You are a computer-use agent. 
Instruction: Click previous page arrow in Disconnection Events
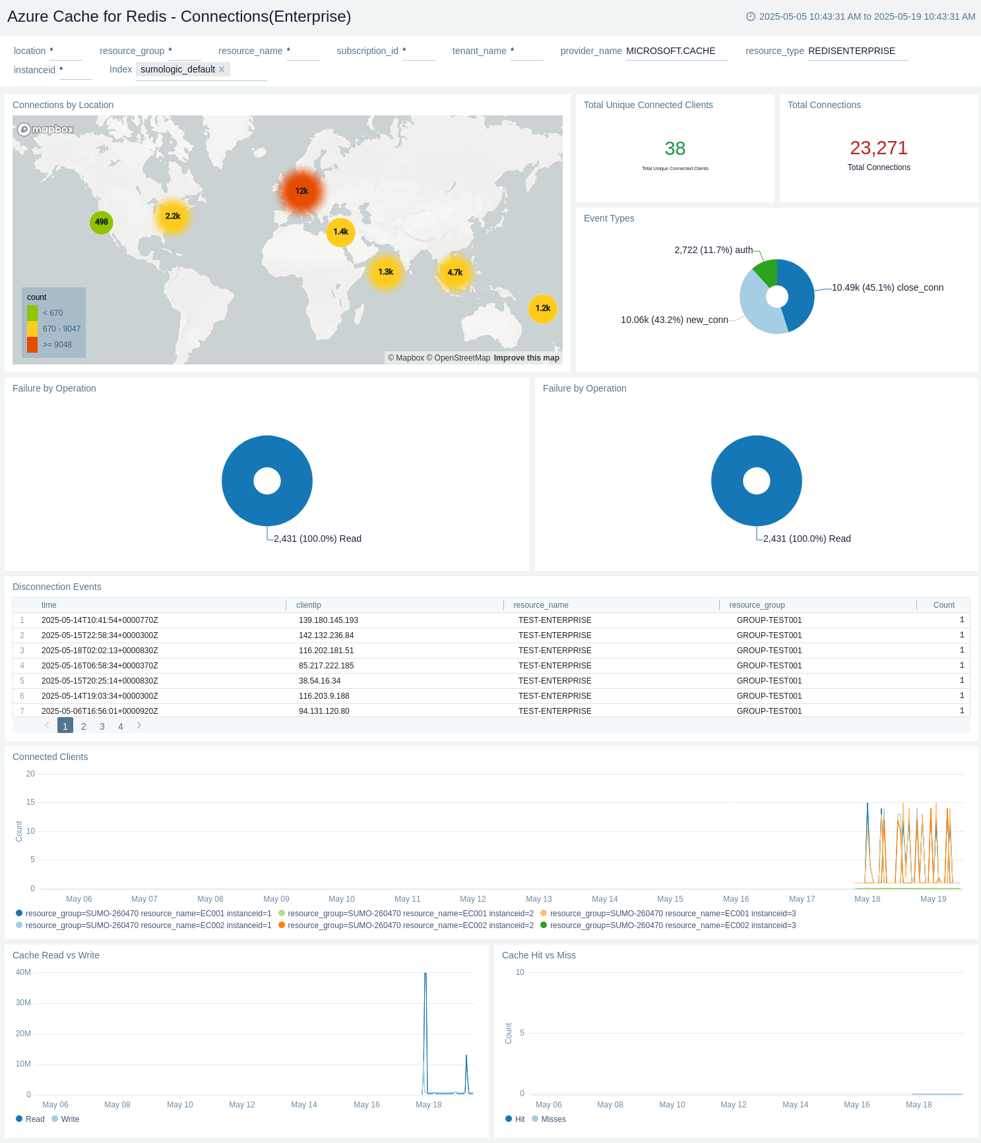[47, 725]
